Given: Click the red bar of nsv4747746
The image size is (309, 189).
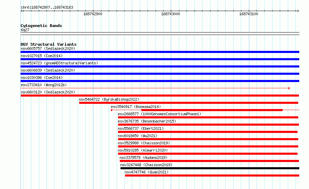Looking at the screenshot, I should (x=212, y=175).
